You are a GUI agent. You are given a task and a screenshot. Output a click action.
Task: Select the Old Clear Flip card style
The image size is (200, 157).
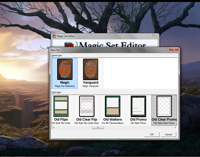point(87,110)
